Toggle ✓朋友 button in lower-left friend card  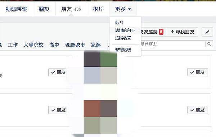click(58, 110)
